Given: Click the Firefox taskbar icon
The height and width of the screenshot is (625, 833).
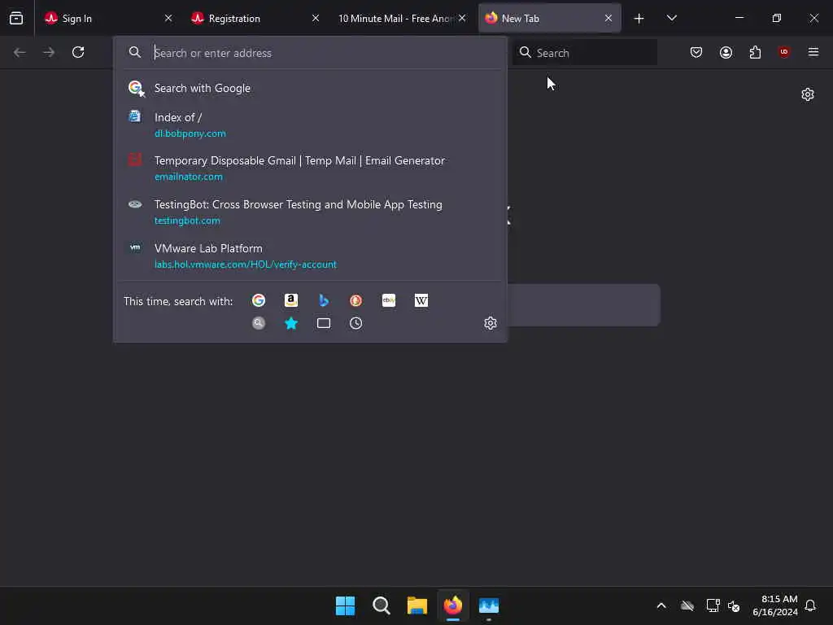Looking at the screenshot, I should pos(453,605).
